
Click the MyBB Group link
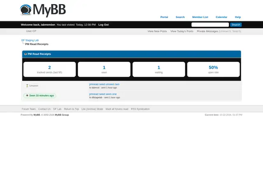[62, 115]
